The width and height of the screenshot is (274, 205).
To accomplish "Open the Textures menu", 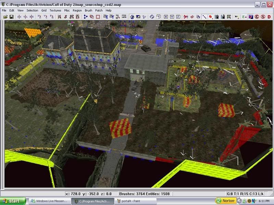I will tap(55, 11).
